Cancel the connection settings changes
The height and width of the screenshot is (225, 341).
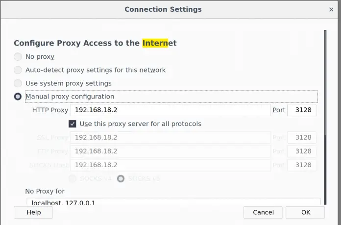pyautogui.click(x=263, y=212)
